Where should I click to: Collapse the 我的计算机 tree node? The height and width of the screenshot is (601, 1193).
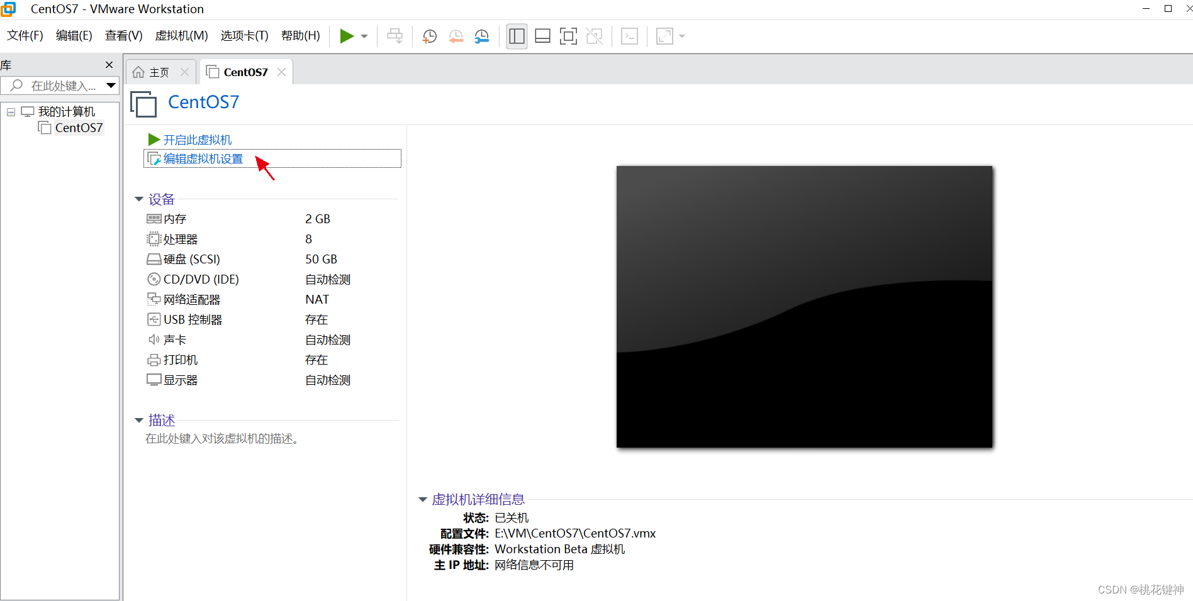tap(11, 112)
